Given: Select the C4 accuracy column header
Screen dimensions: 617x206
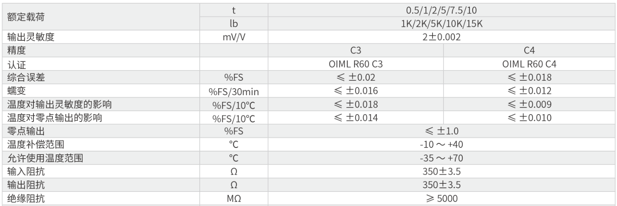Looking at the screenshot, I should (529, 51).
